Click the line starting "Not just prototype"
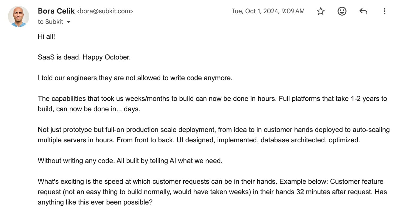This screenshot has height=213, width=400. (214, 130)
